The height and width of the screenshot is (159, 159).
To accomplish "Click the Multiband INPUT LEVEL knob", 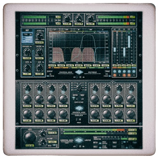I will (67, 19).
